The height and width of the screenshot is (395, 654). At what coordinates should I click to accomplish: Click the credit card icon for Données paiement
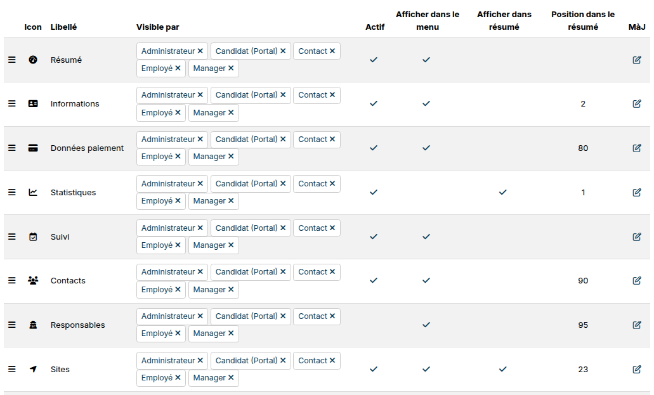pos(33,148)
